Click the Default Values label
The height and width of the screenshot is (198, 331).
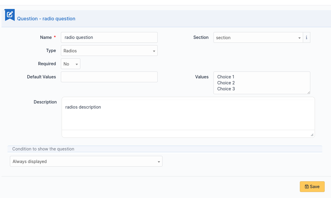(41, 77)
